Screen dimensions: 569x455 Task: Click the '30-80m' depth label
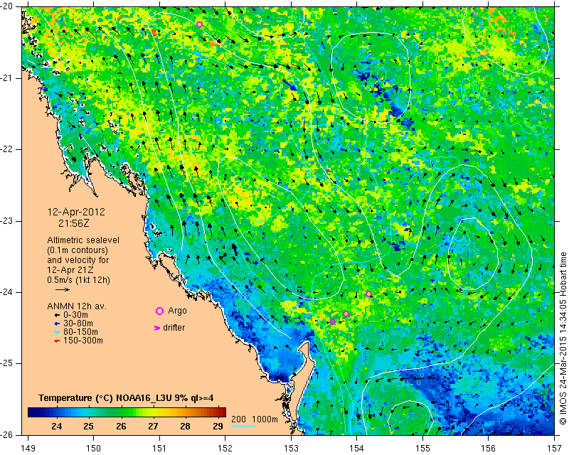[78, 323]
